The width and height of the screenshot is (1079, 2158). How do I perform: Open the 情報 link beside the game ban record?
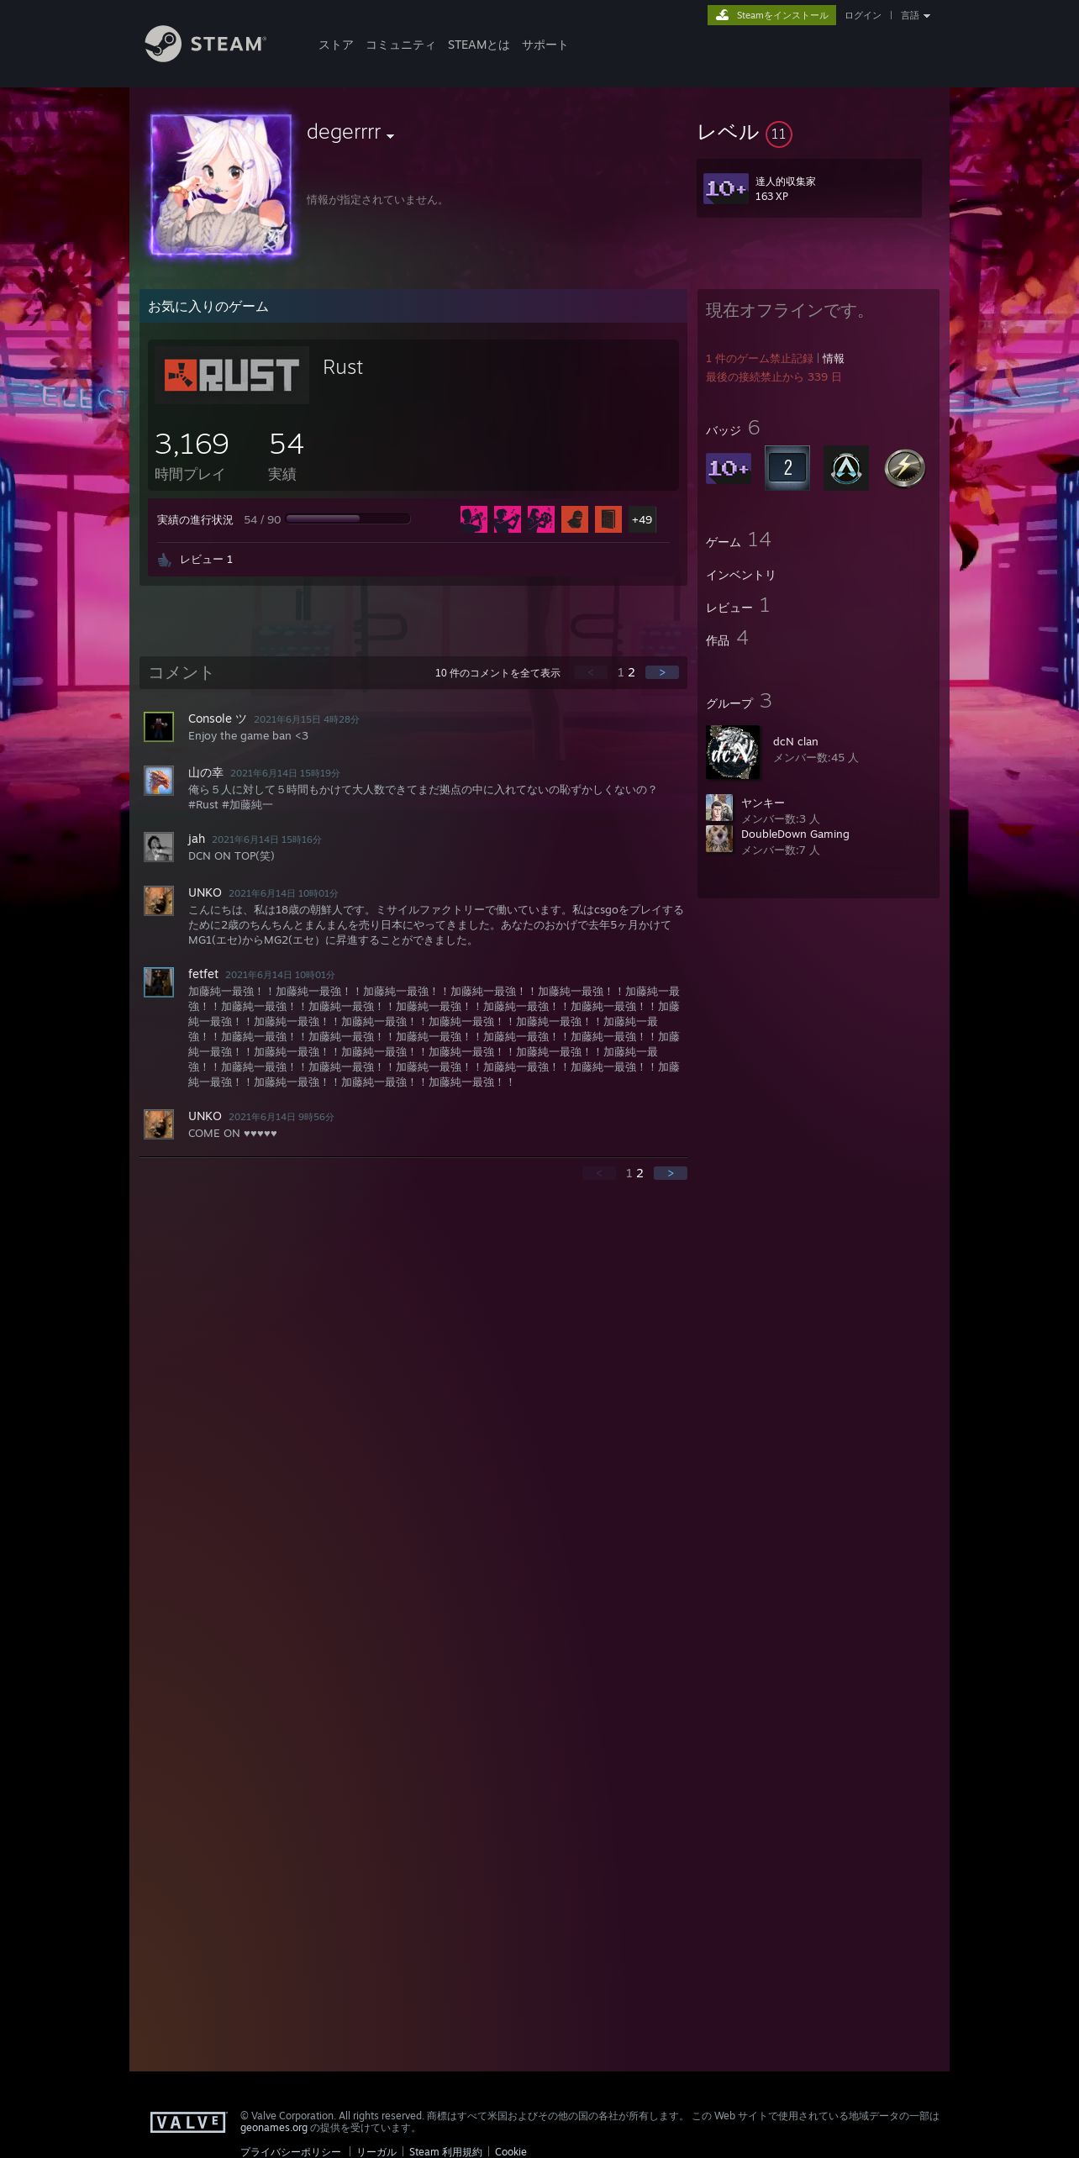pos(833,359)
